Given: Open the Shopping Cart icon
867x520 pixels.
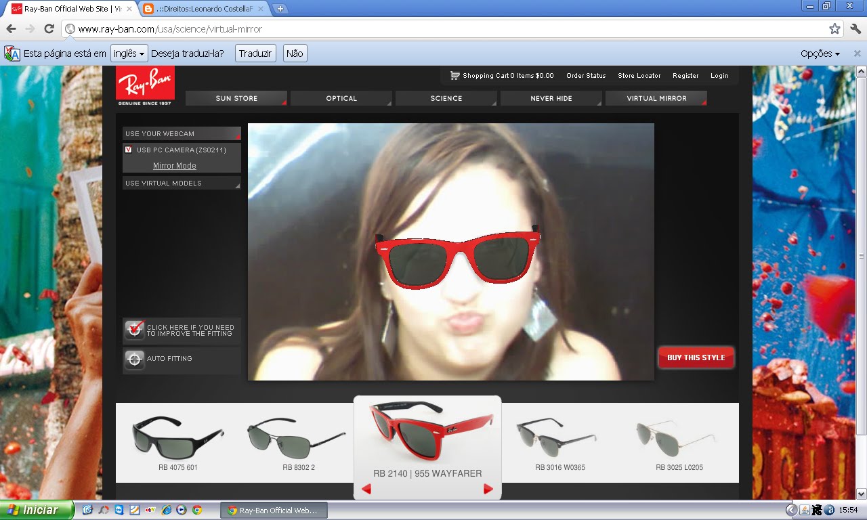Looking at the screenshot, I should pyautogui.click(x=454, y=75).
